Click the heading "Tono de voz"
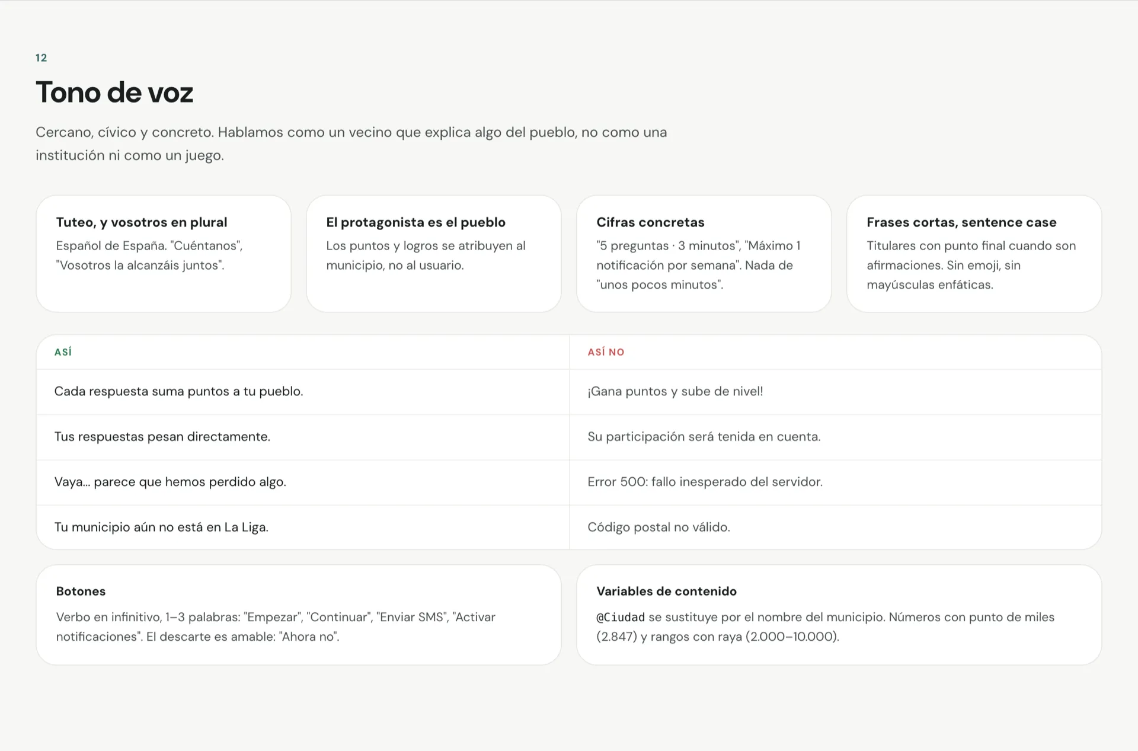This screenshot has height=751, width=1138. pyautogui.click(x=114, y=92)
